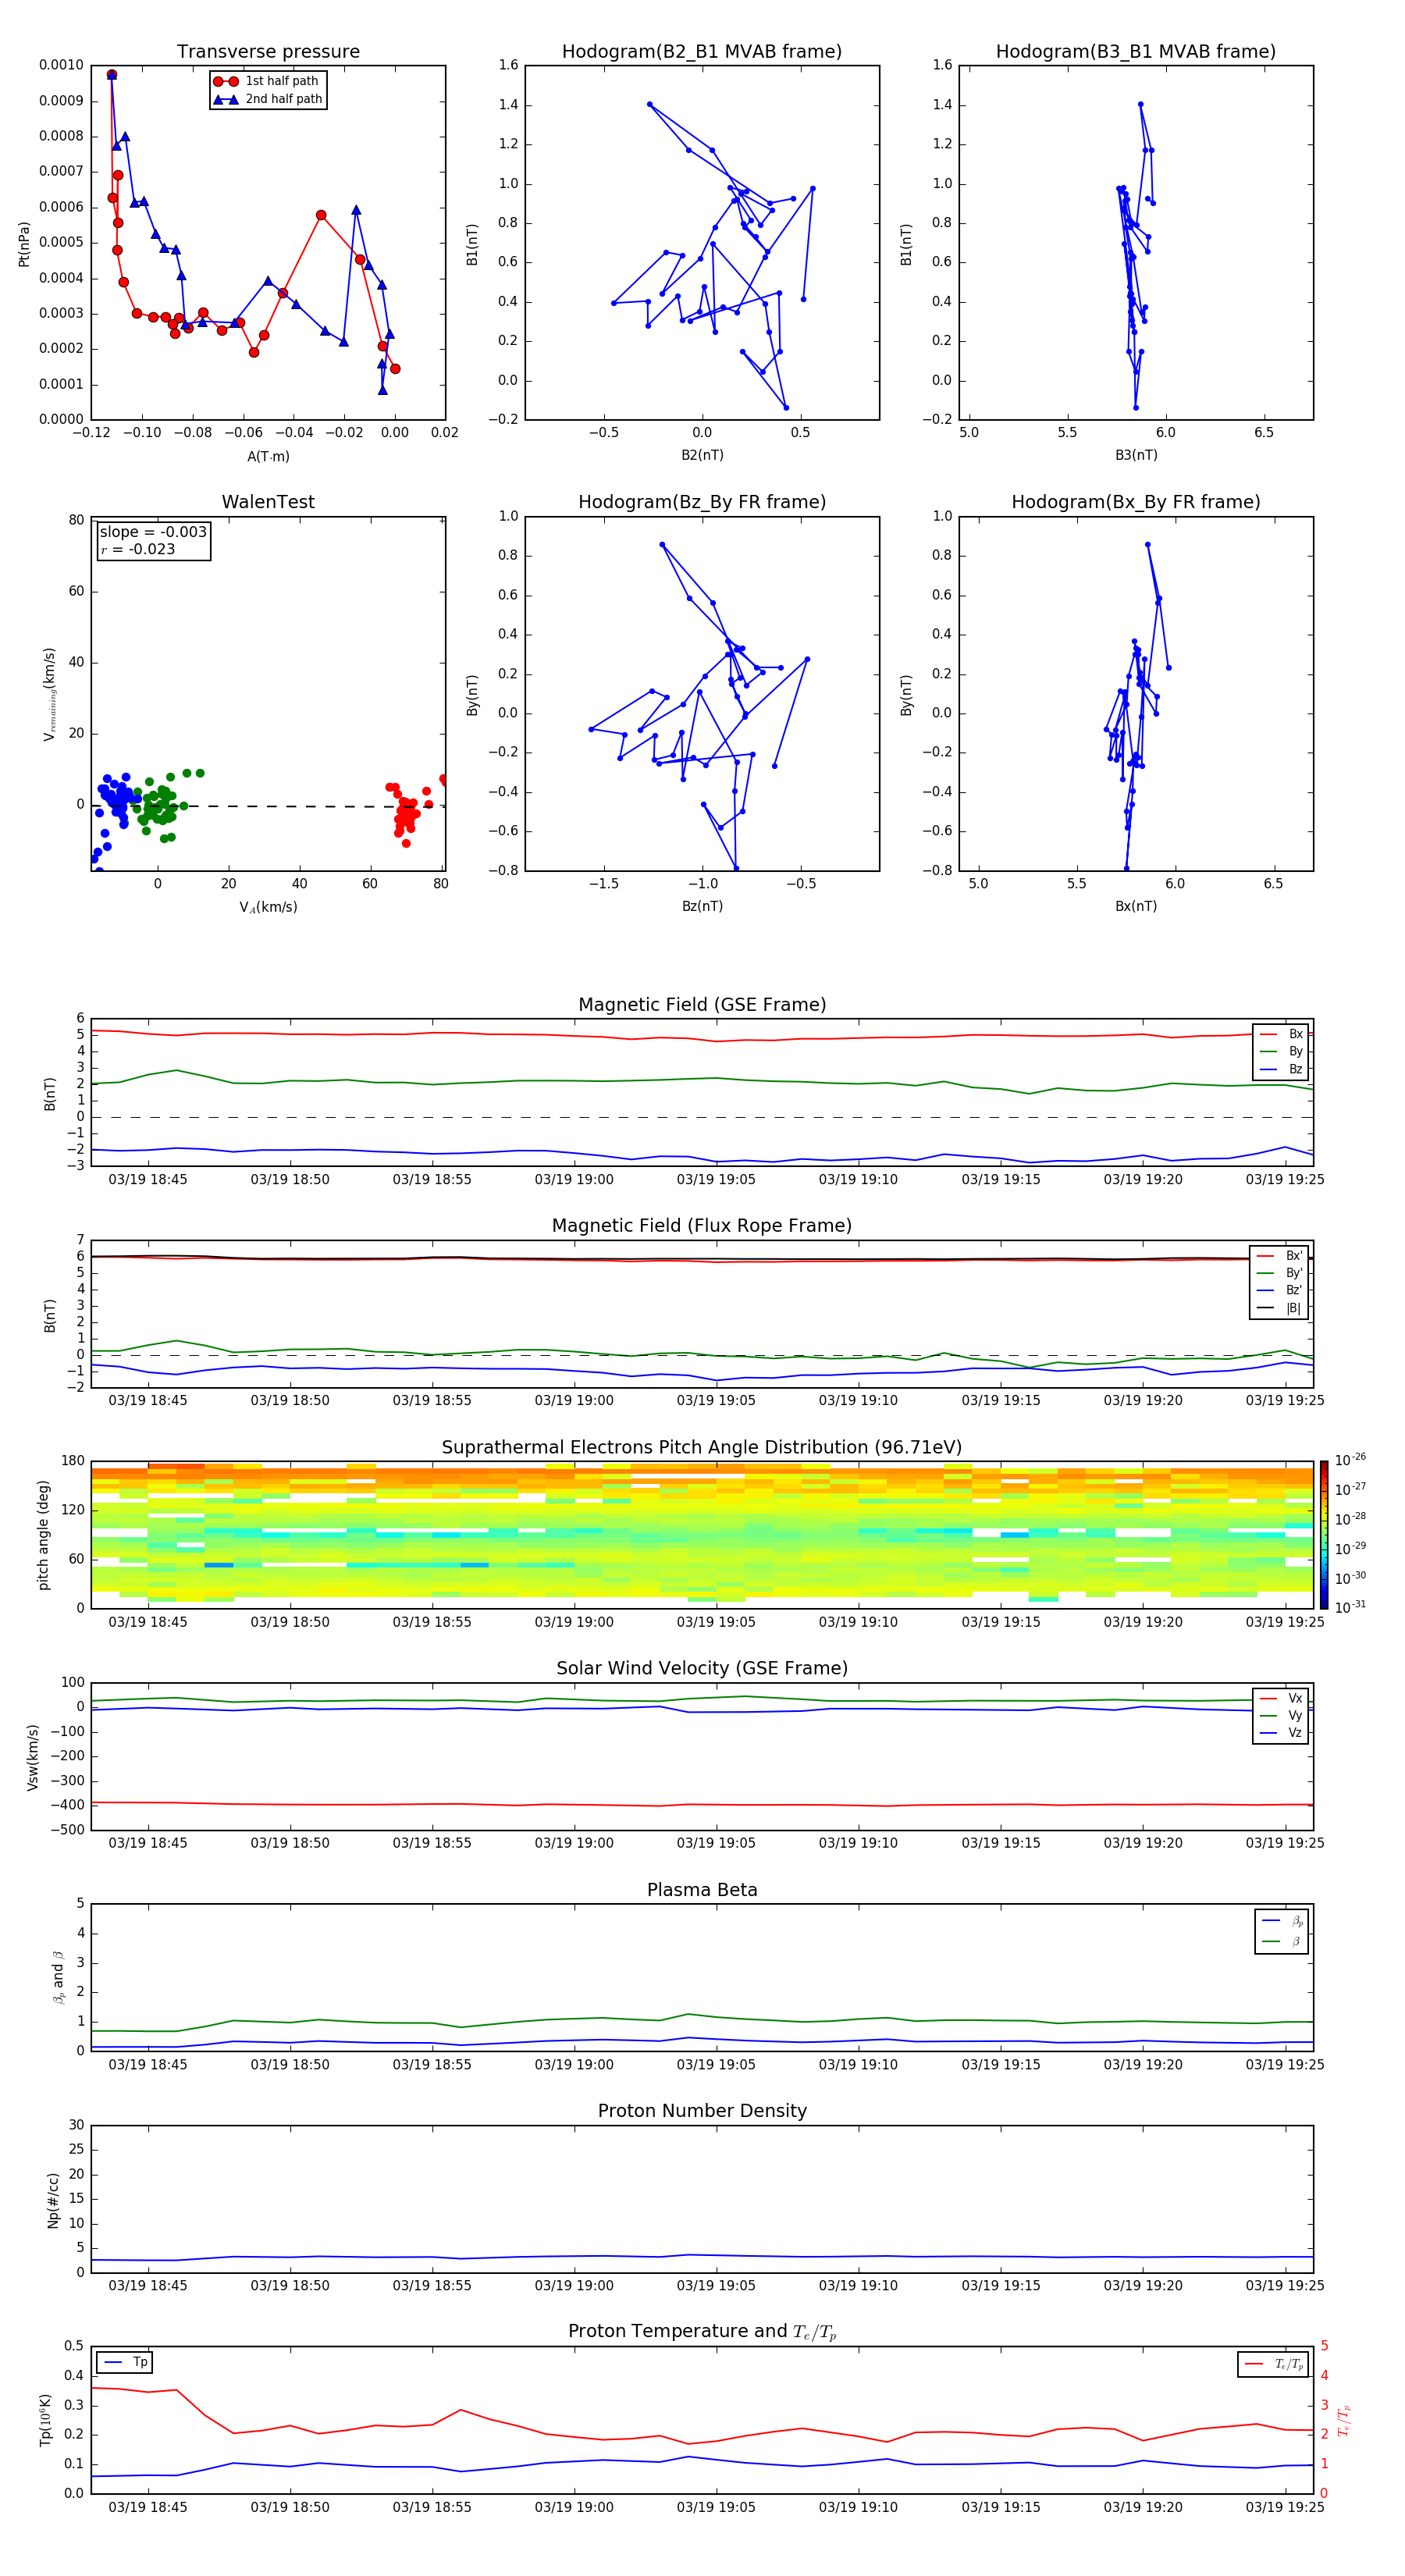1405x2576 pixels.
Task: Click the Bz' legend entry in Flux Rope panel
Action: point(1279,1291)
